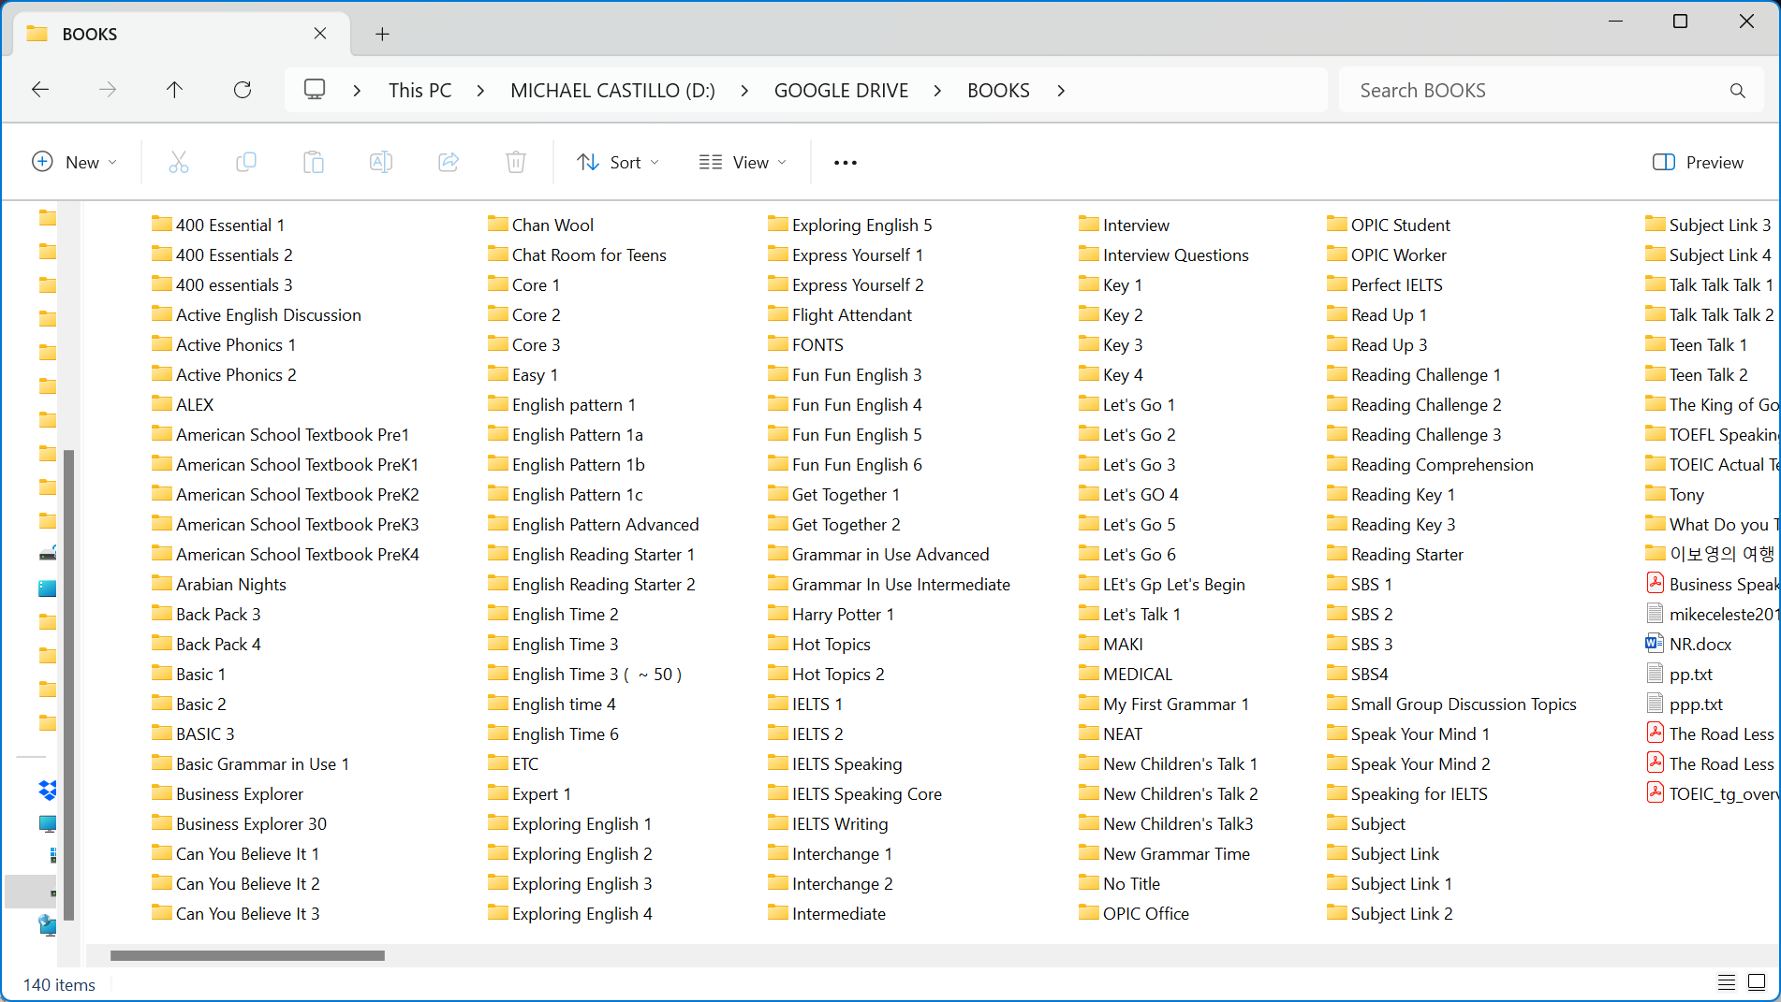Select the Tony folder
Screen dimensions: 1781x1002
click(1675, 494)
